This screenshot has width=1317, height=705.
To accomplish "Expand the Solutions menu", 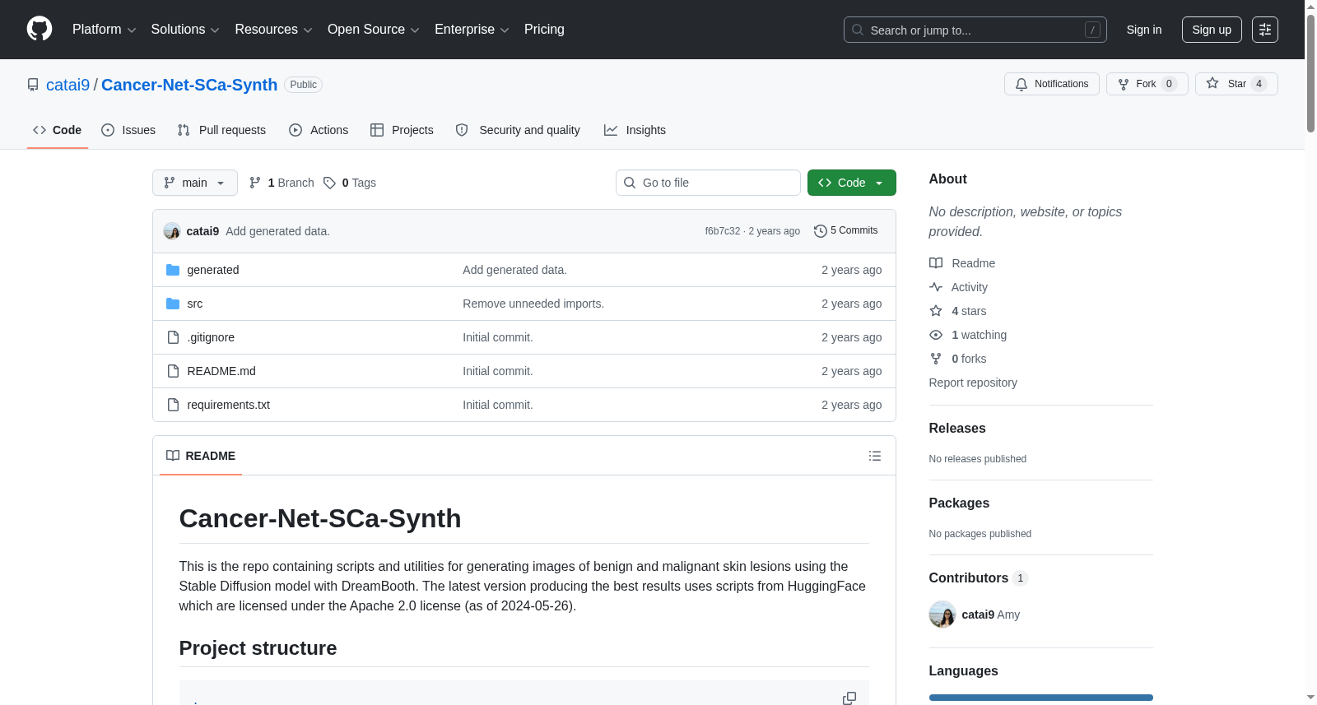I will [x=185, y=30].
